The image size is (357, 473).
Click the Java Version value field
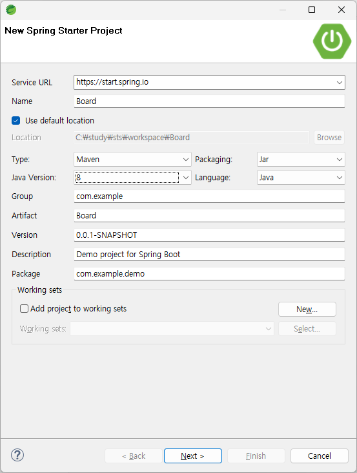[x=127, y=177]
